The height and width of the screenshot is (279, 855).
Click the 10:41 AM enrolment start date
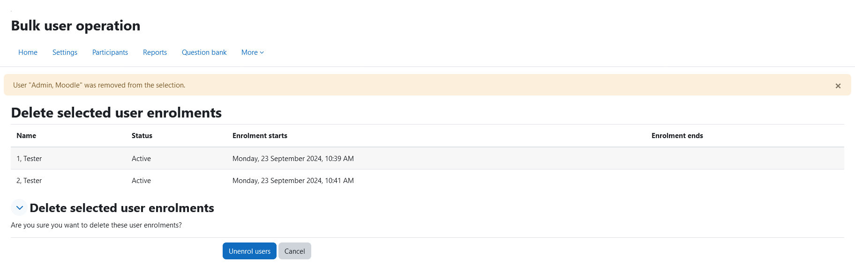293,181
